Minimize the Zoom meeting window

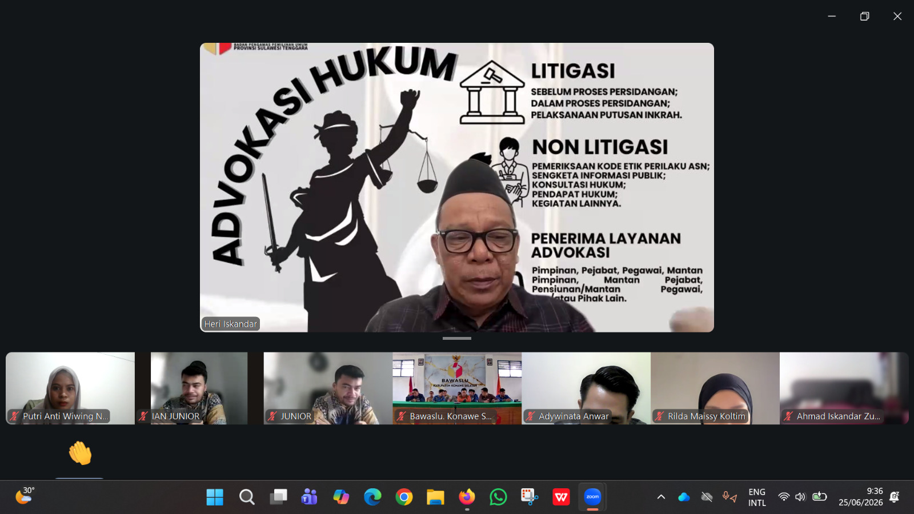(832, 16)
